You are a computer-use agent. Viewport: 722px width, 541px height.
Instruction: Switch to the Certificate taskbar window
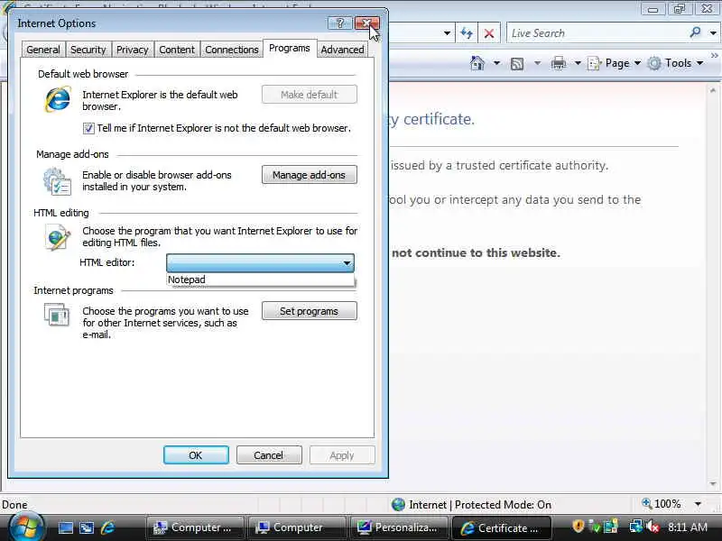501,527
